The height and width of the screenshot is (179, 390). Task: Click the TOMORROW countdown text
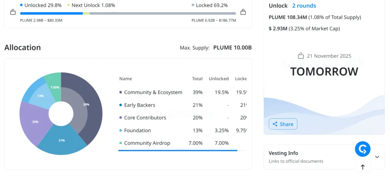[x=324, y=72]
